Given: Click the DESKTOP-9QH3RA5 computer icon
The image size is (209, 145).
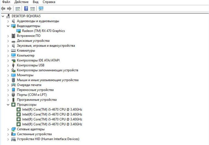Looking at the screenshot, I should coord(8,16).
